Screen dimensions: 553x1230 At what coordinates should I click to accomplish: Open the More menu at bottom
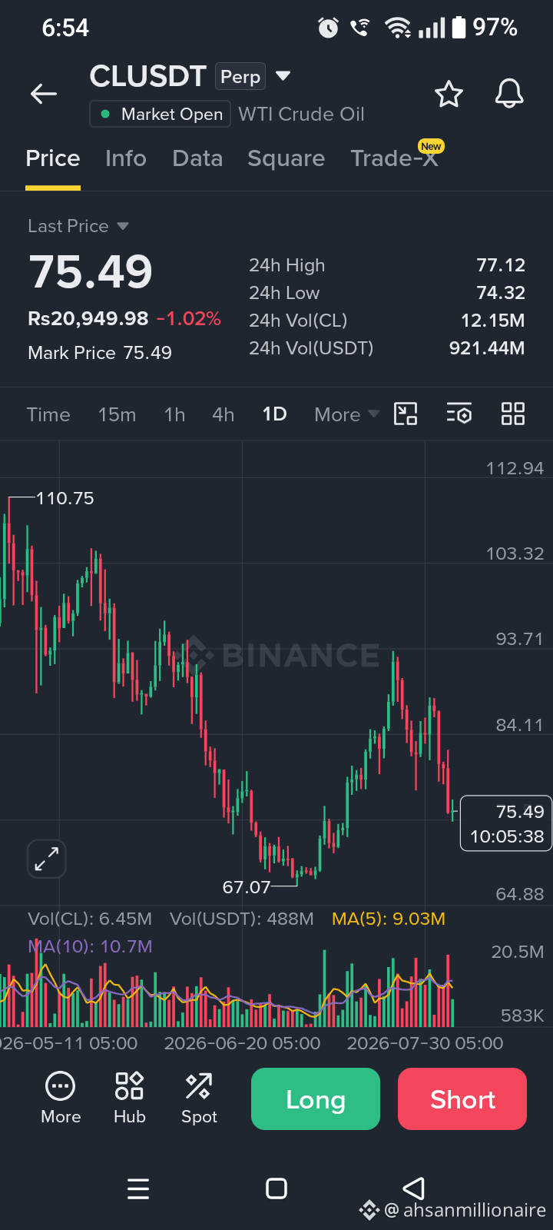[61, 1098]
